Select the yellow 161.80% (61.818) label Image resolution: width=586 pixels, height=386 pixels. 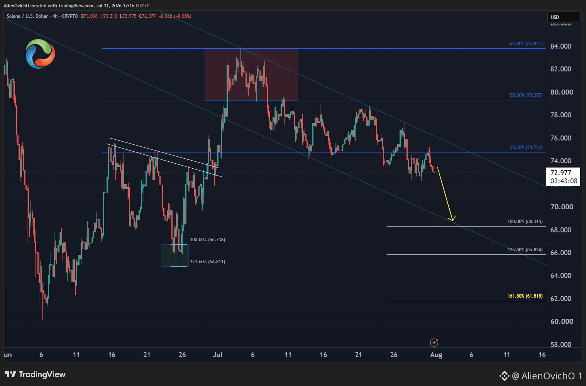click(525, 296)
